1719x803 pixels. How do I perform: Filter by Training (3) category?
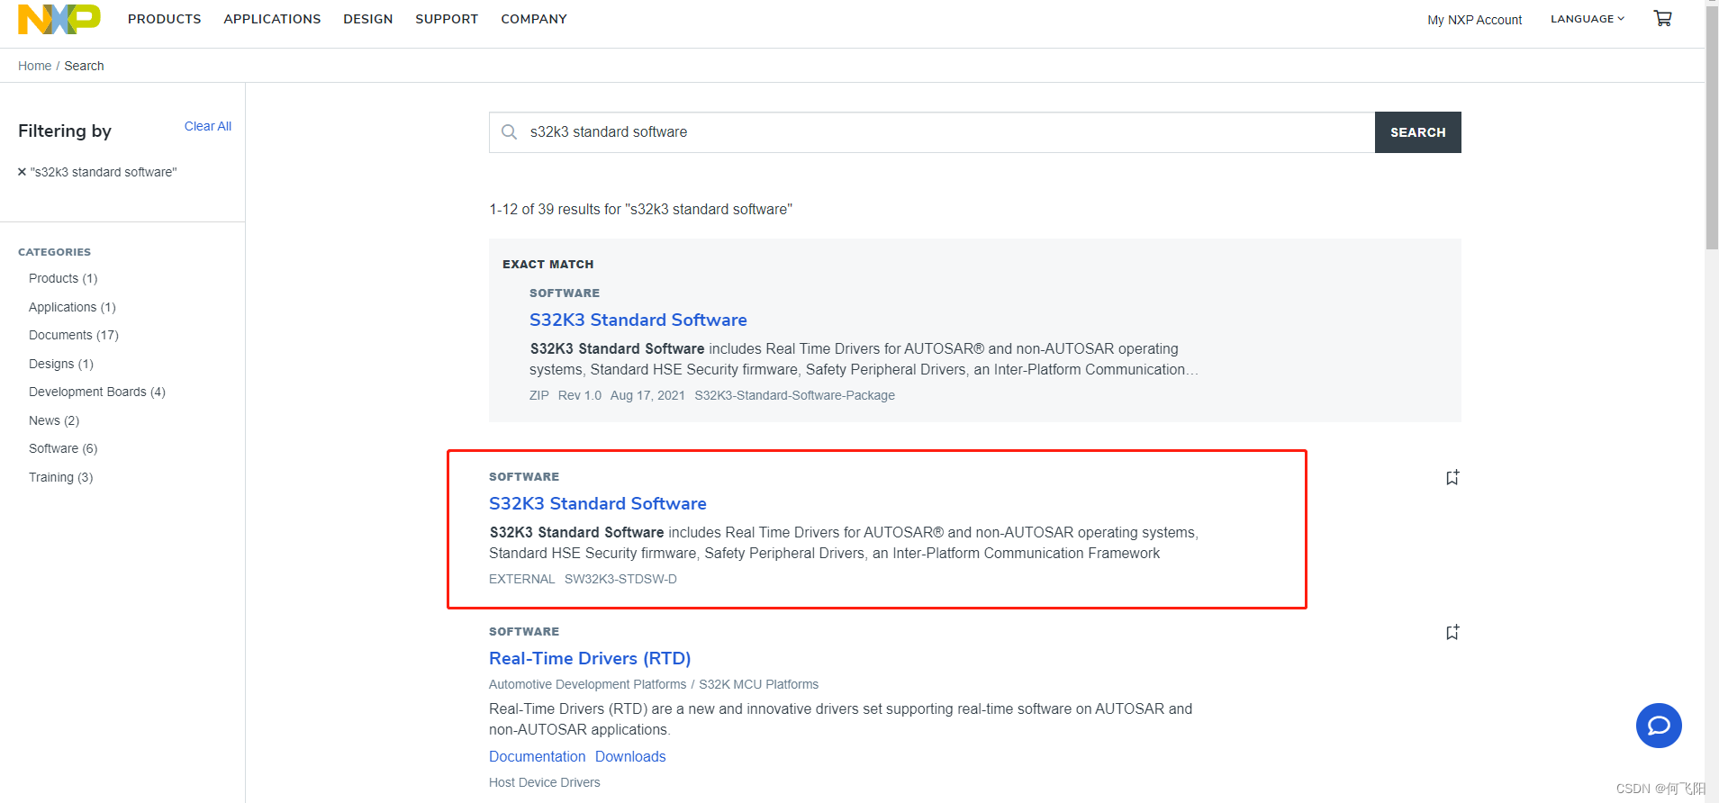click(61, 477)
